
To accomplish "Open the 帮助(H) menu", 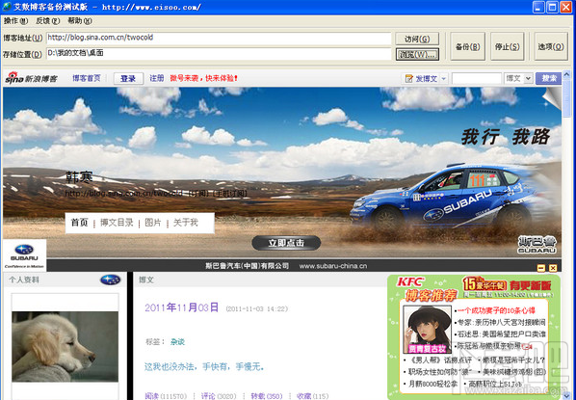I will (80, 21).
